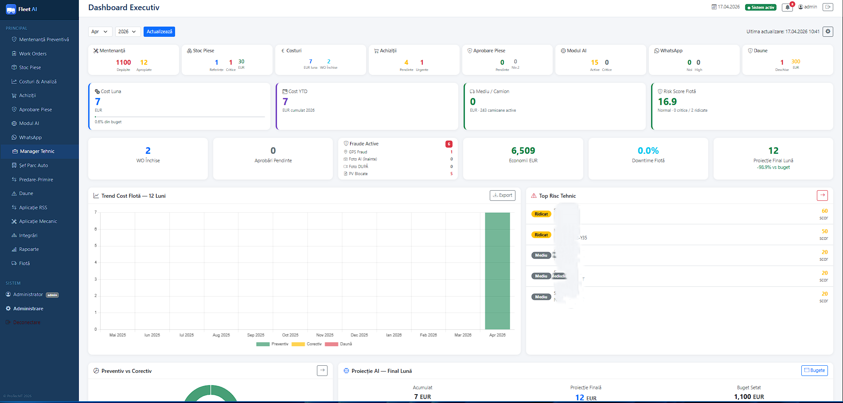
Task: Click the first Ridicat badge scoring 60
Action: coord(541,214)
